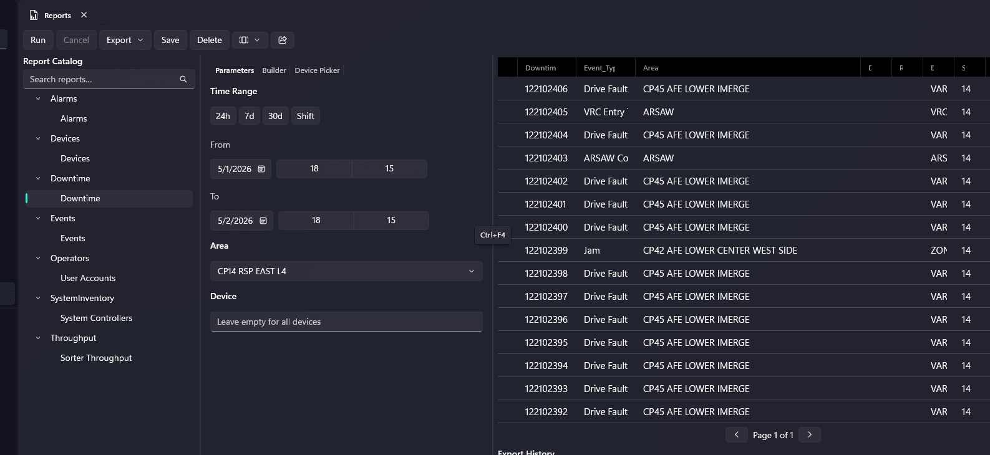990x455 pixels.
Task: Set time range to Shift
Action: (306, 116)
